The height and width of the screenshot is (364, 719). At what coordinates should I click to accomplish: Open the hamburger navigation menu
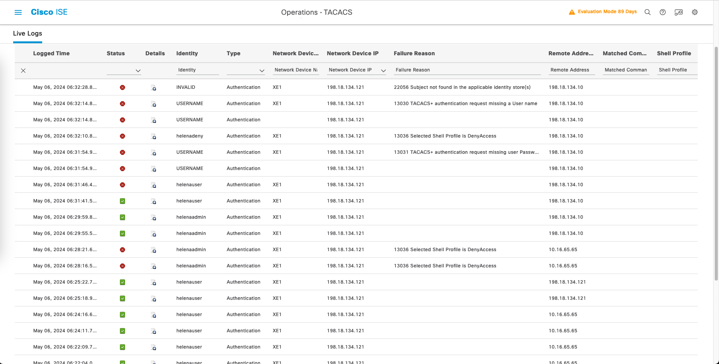tap(18, 12)
